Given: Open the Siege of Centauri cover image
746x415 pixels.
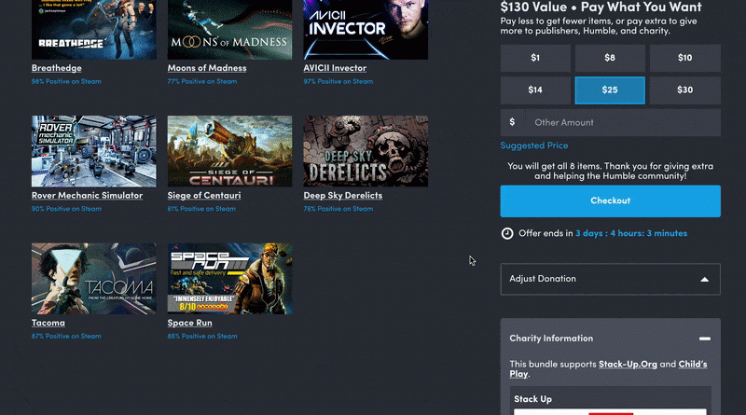Looking at the screenshot, I should 229,151.
